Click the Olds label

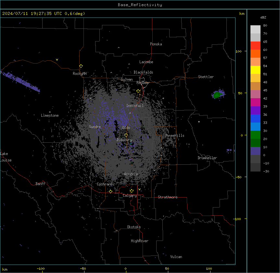point(126,128)
